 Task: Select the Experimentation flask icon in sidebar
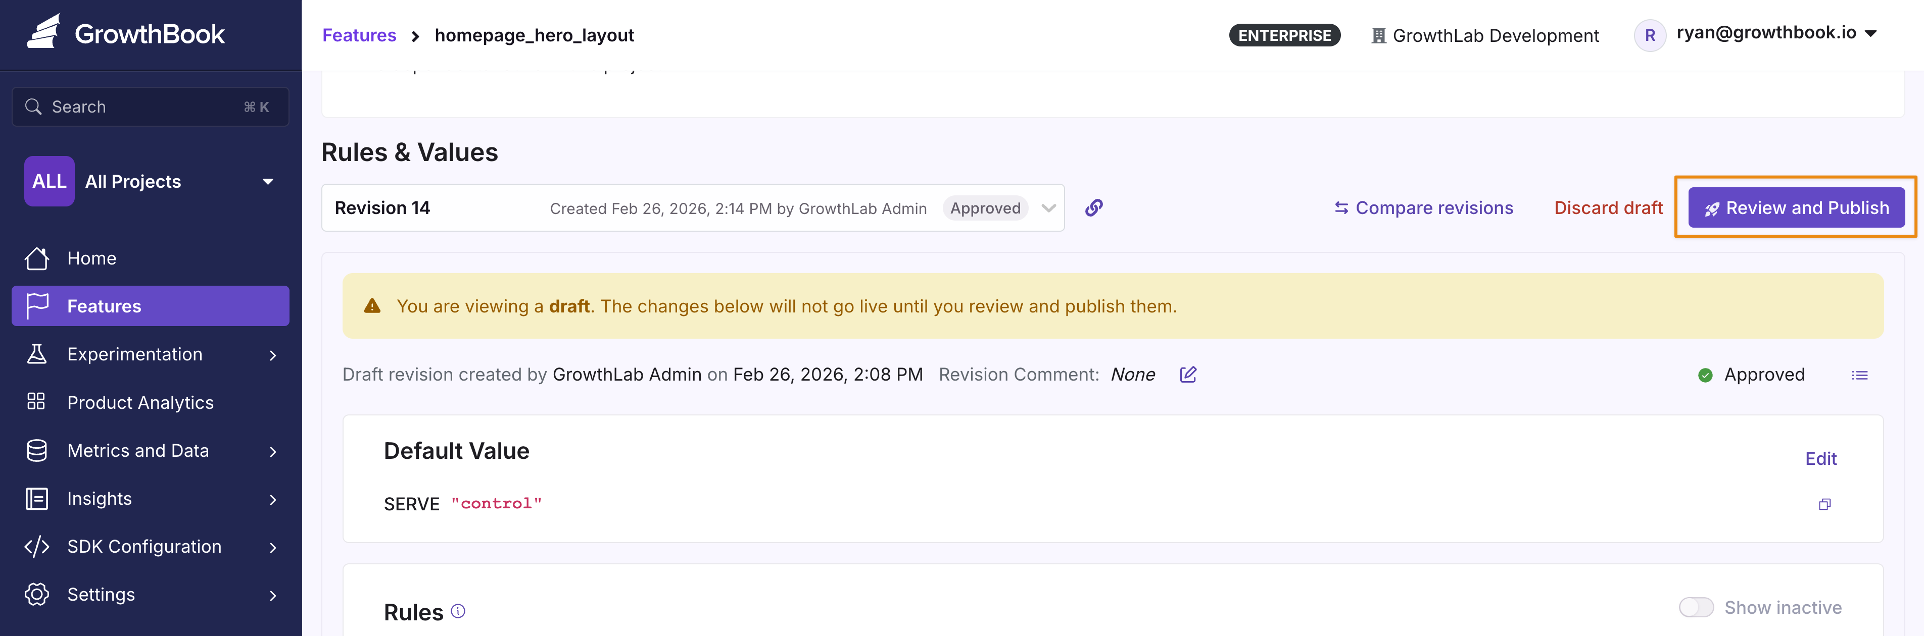click(36, 354)
